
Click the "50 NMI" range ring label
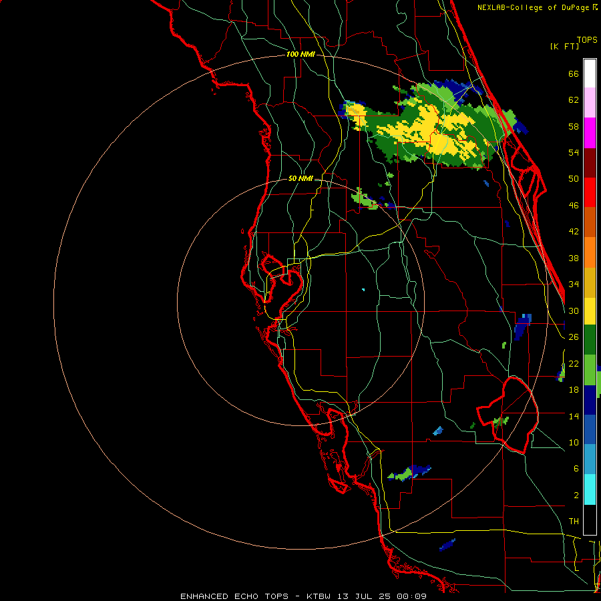pos(300,178)
